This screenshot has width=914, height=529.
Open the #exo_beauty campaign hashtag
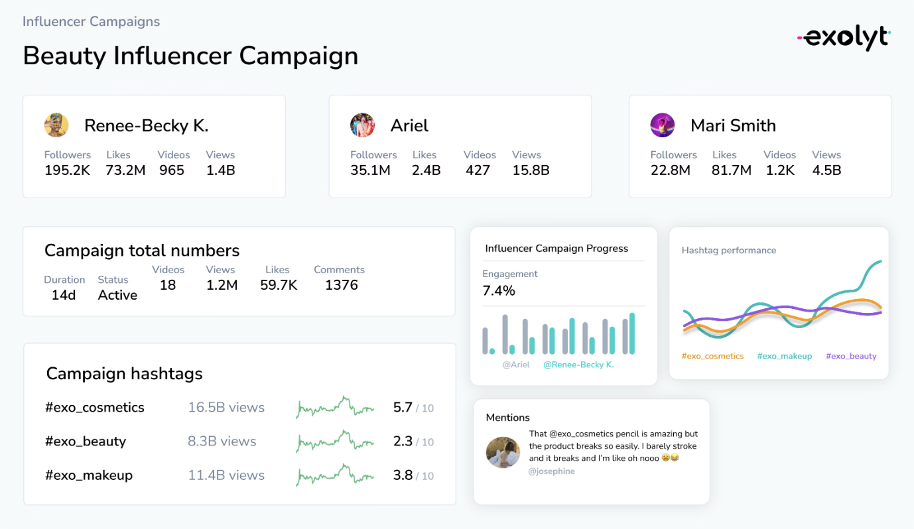(x=85, y=441)
